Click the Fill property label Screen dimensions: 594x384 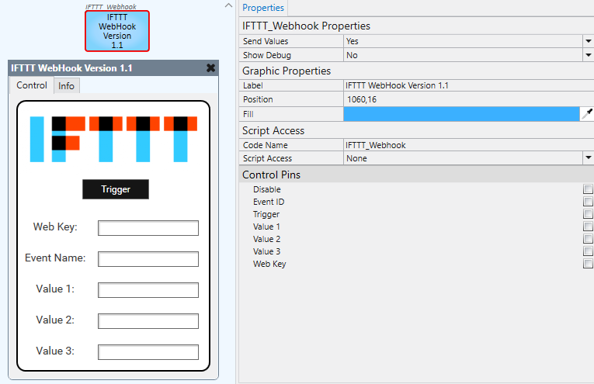click(248, 114)
